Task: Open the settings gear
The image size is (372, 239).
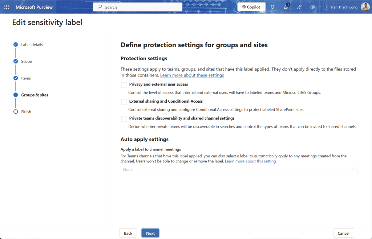Action: pos(313,7)
